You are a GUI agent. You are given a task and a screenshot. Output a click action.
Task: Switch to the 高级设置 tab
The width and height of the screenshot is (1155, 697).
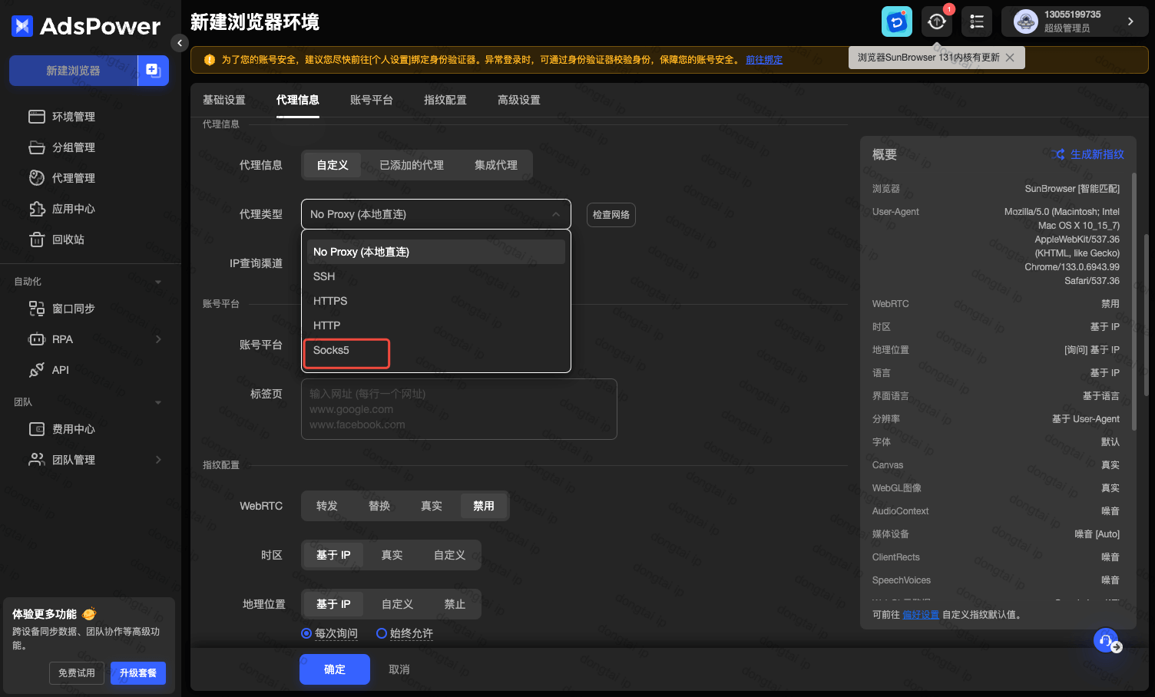518,100
